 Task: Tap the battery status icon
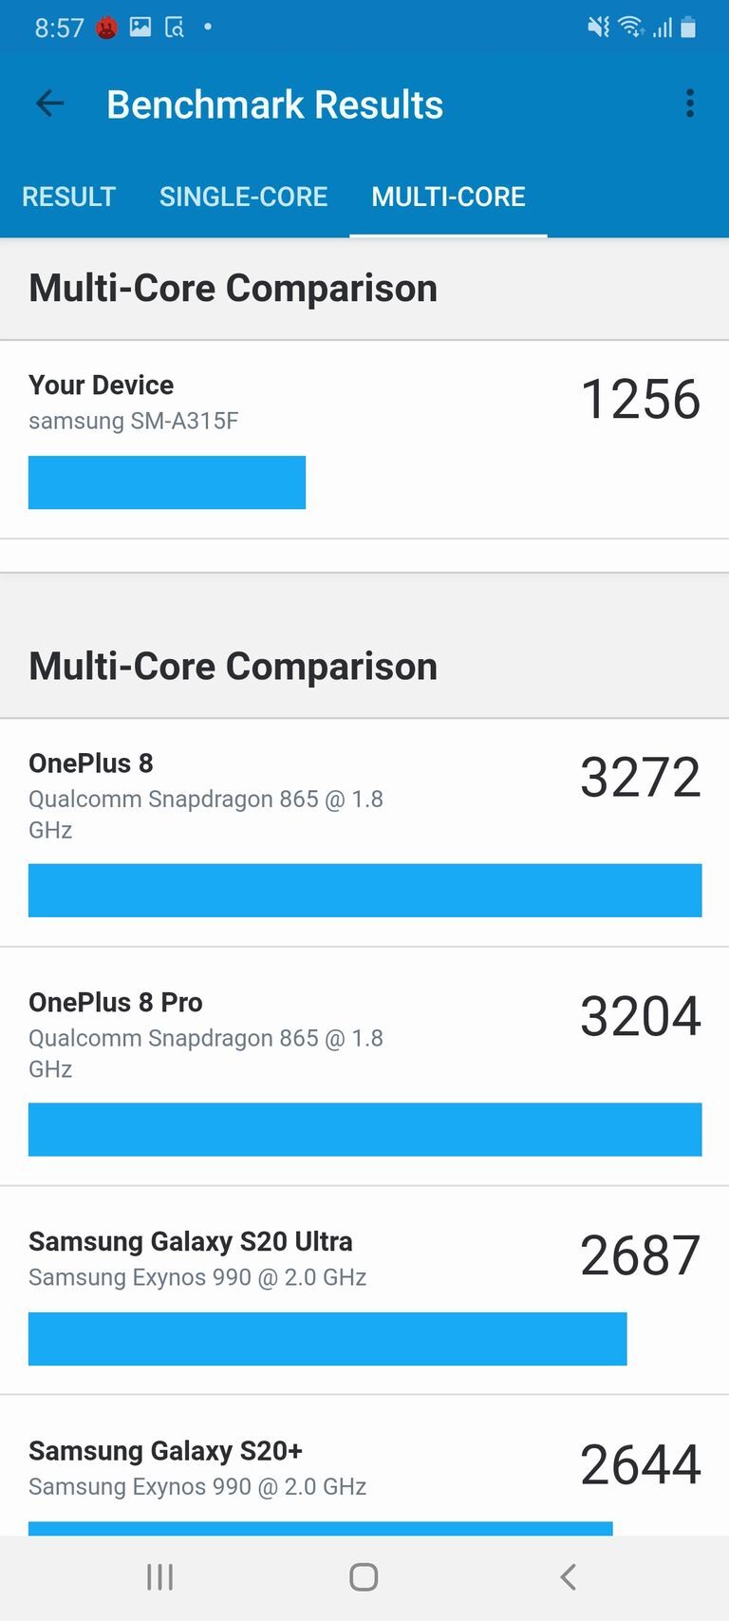point(689,28)
